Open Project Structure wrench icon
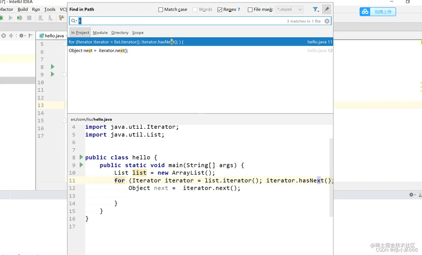Viewport: 422px width, 255px height. (x=61, y=18)
